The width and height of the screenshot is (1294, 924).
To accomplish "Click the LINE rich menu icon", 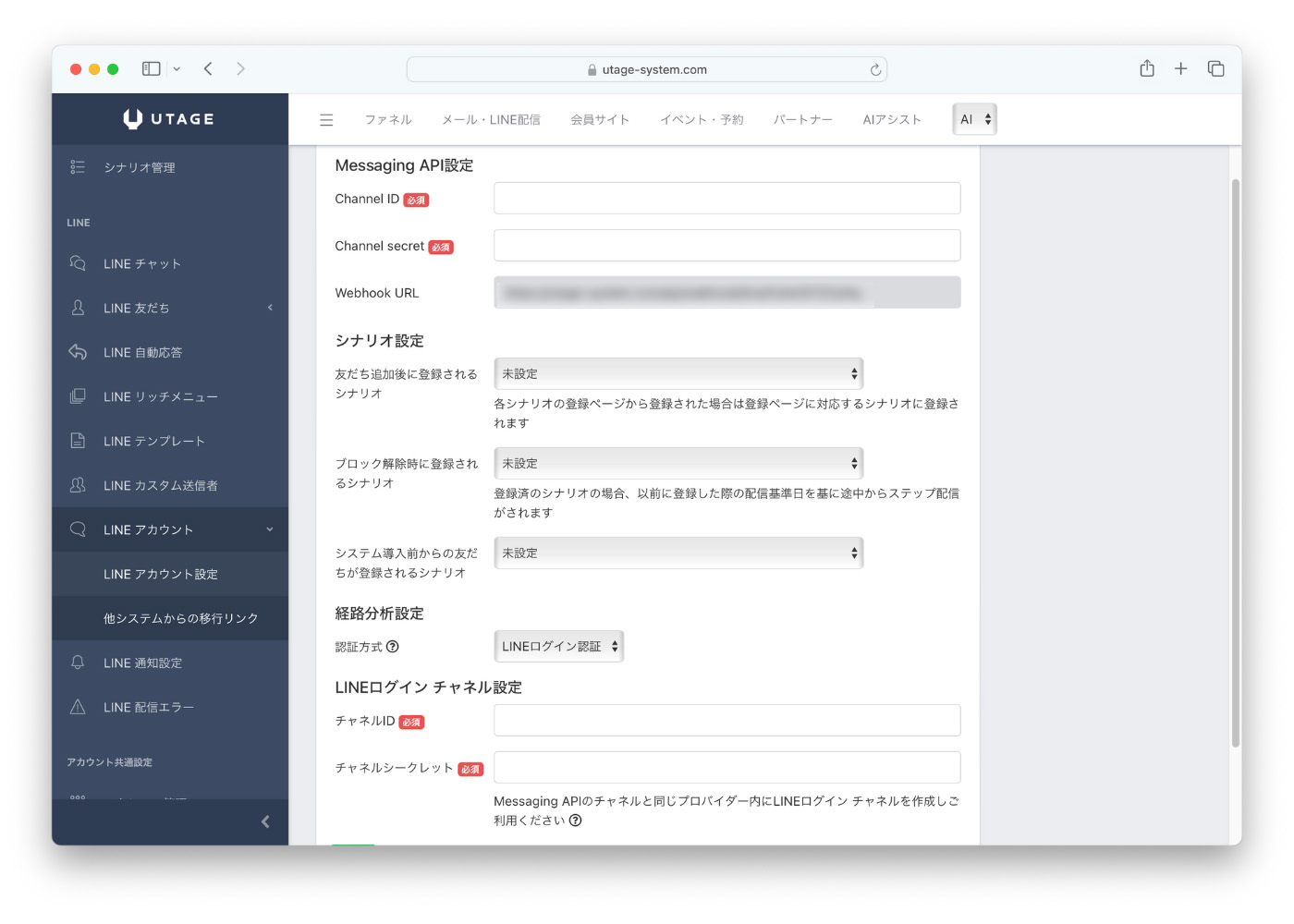I will coord(78,396).
